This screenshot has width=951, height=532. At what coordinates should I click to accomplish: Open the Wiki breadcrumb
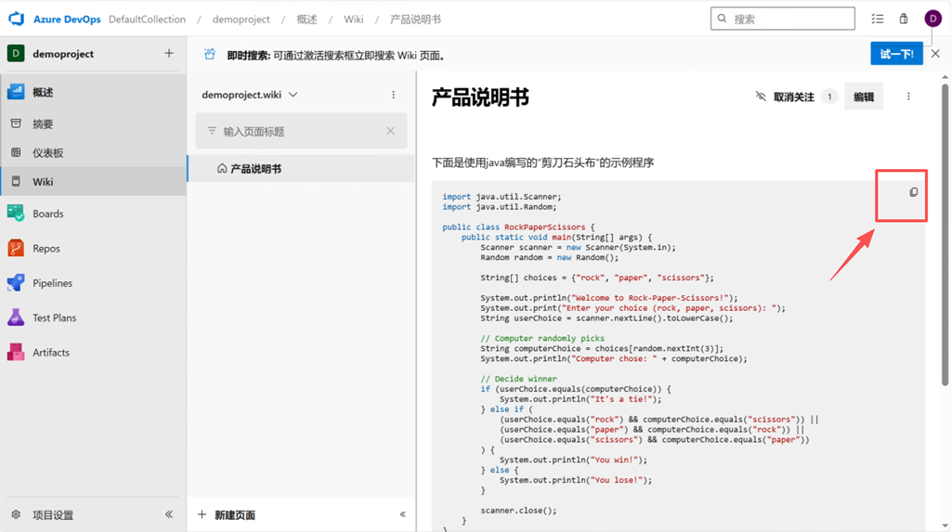tap(354, 19)
